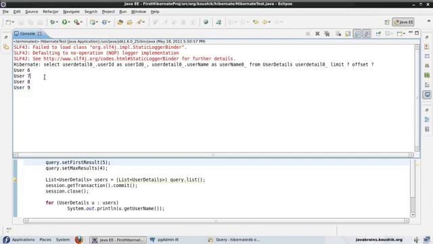This screenshot has width=433, height=244.
Task: Click the Console horizontal scrollbar
Action: (x=213, y=155)
